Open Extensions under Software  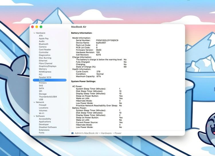(x=44, y=130)
